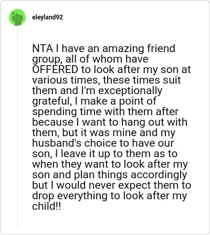This screenshot has width=210, height=235.
Task: Click the line starting 'various times, these'
Action: 107,80
